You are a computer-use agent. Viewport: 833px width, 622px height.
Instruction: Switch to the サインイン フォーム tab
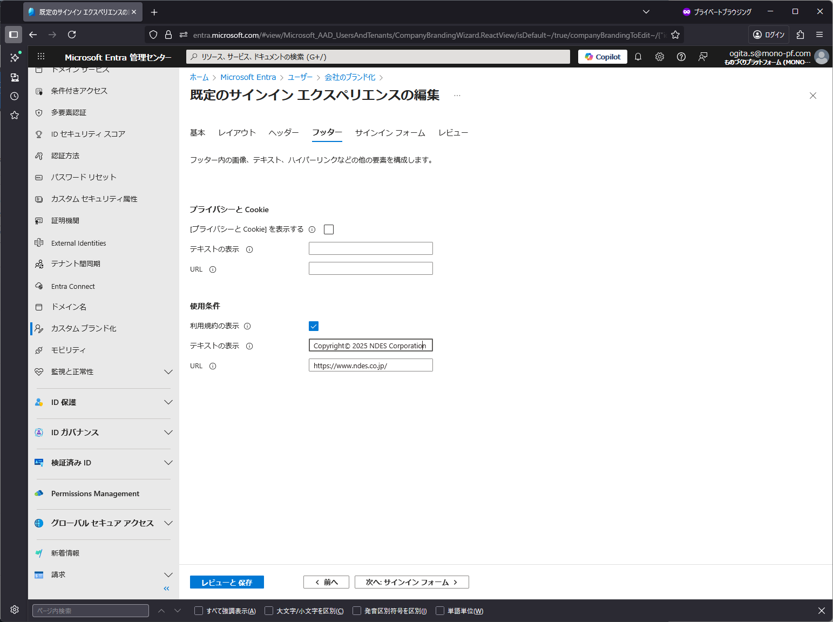click(390, 133)
